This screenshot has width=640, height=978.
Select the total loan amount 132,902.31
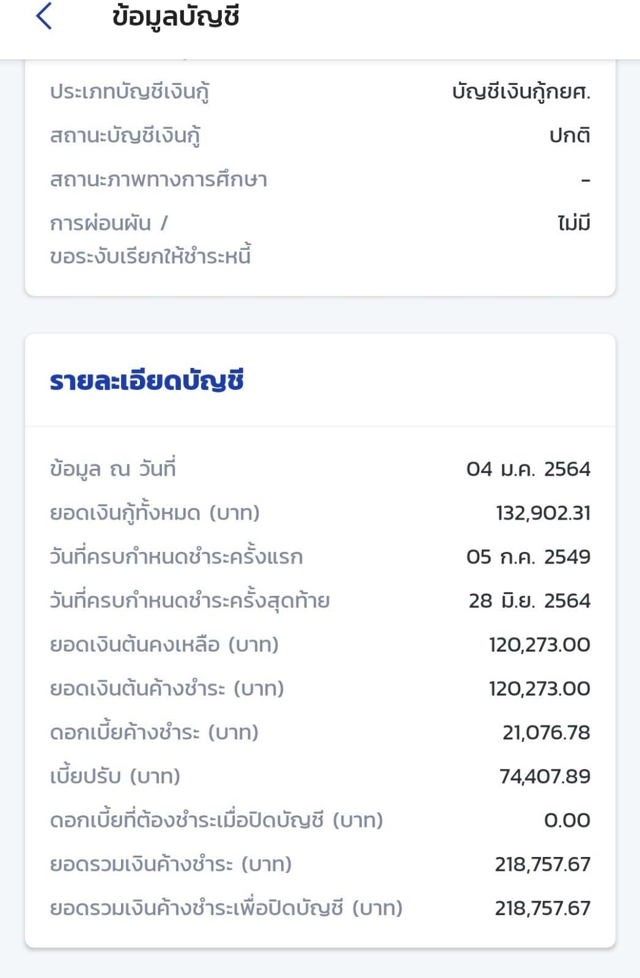tap(543, 513)
